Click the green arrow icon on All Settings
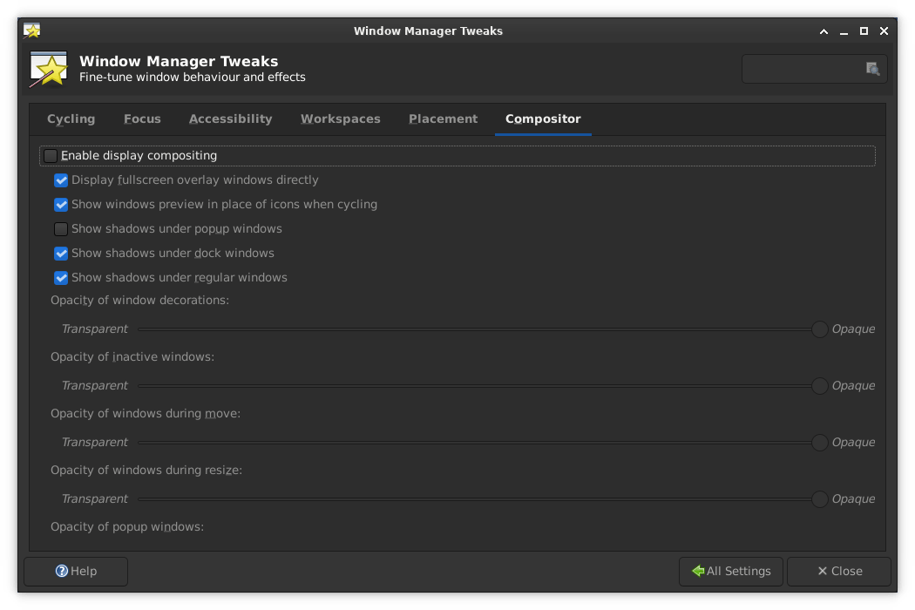 pyautogui.click(x=697, y=571)
